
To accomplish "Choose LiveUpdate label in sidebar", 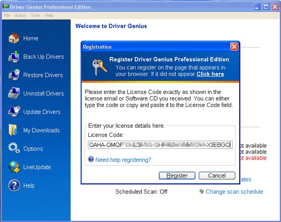I will coord(37,167).
